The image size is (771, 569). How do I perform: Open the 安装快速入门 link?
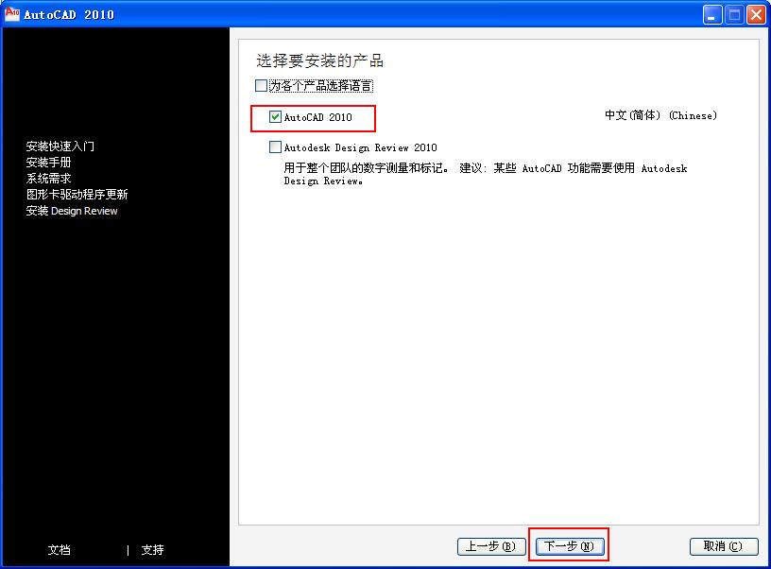click(60, 147)
